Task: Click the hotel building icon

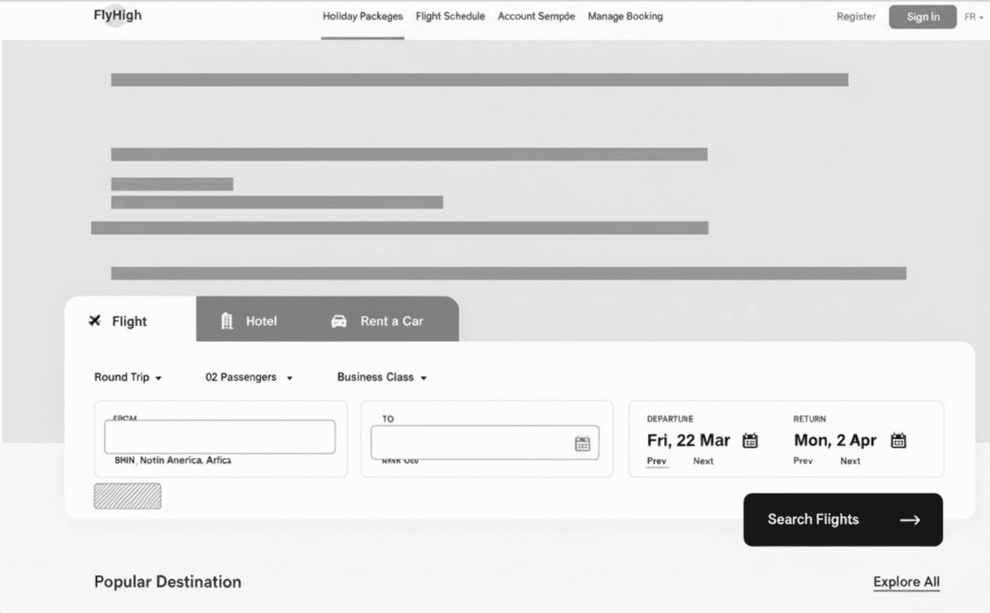Action: click(x=227, y=321)
